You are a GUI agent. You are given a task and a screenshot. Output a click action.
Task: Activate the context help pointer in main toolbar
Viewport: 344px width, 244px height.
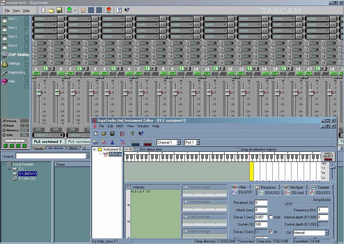[127, 10]
